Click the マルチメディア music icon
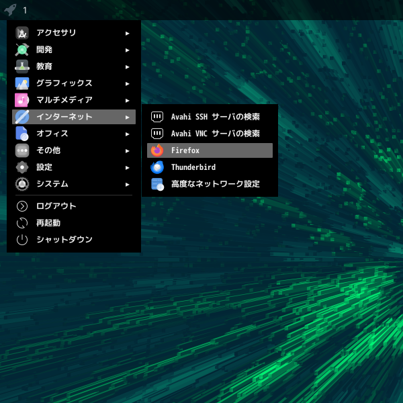 point(22,100)
